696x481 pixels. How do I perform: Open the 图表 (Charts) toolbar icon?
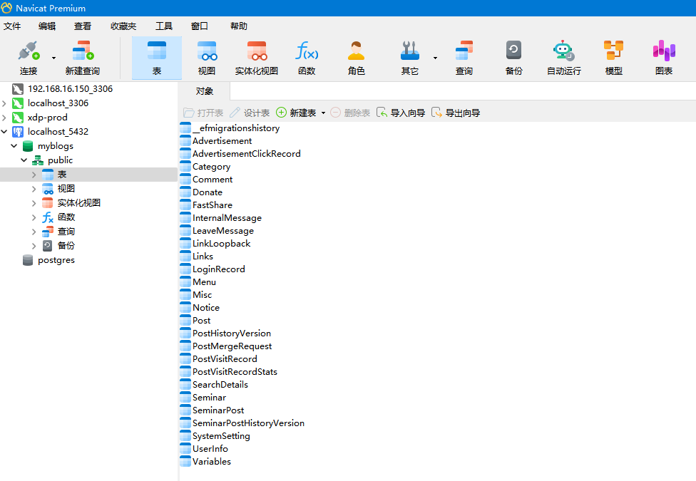click(x=663, y=57)
